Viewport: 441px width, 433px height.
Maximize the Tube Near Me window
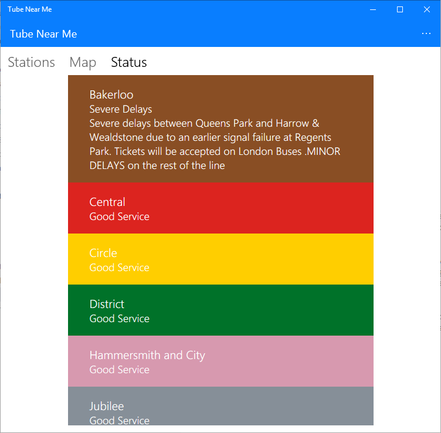(x=400, y=9)
